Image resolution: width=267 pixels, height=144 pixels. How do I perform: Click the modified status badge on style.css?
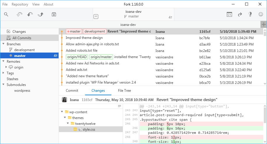(75, 129)
